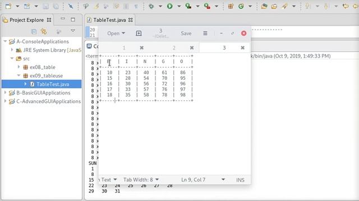359x201 pixels.
Task: Click the New wizard toolbar icon
Action: pos(8,6)
